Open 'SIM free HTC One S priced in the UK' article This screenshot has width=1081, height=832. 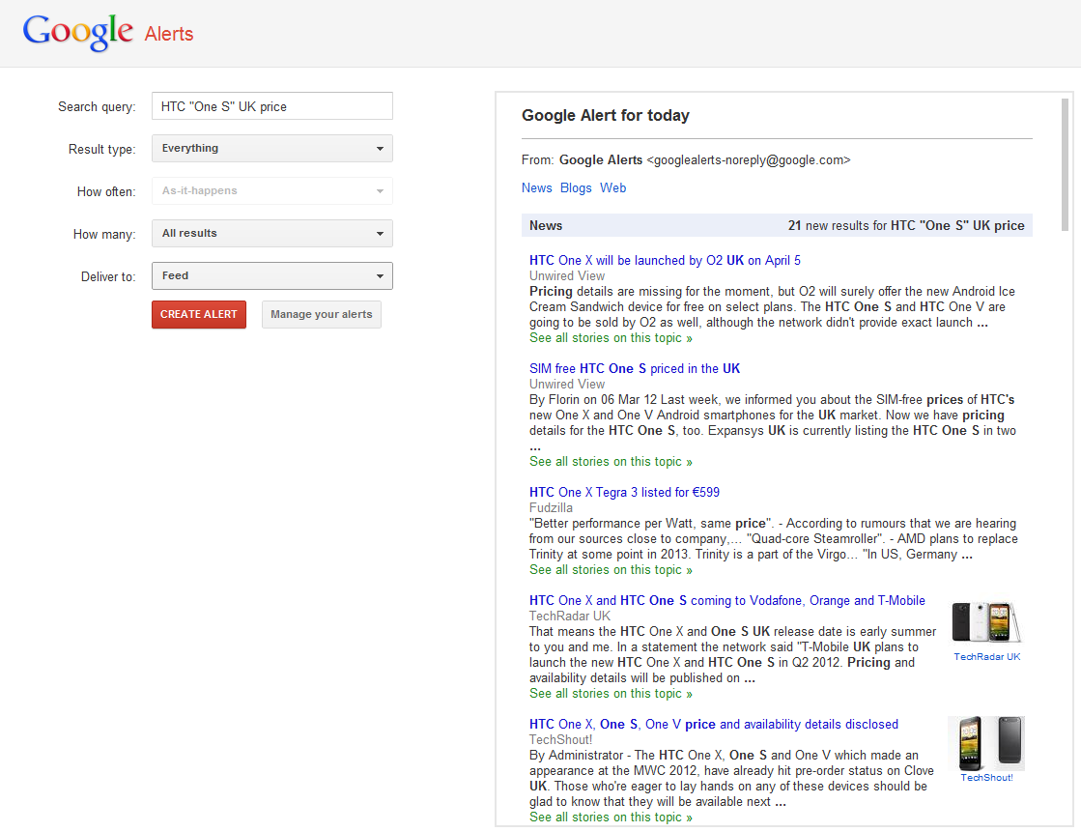pyautogui.click(x=635, y=368)
